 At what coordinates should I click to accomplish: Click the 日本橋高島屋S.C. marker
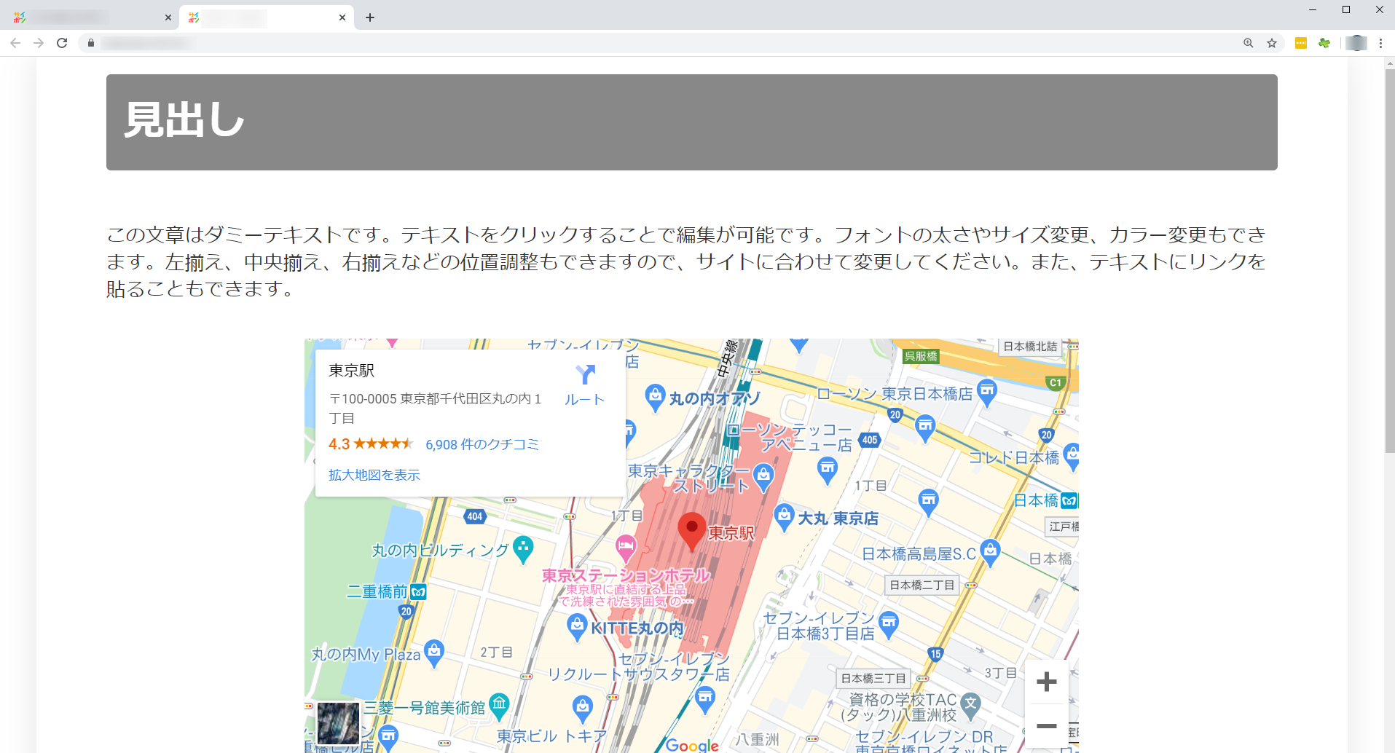[990, 551]
